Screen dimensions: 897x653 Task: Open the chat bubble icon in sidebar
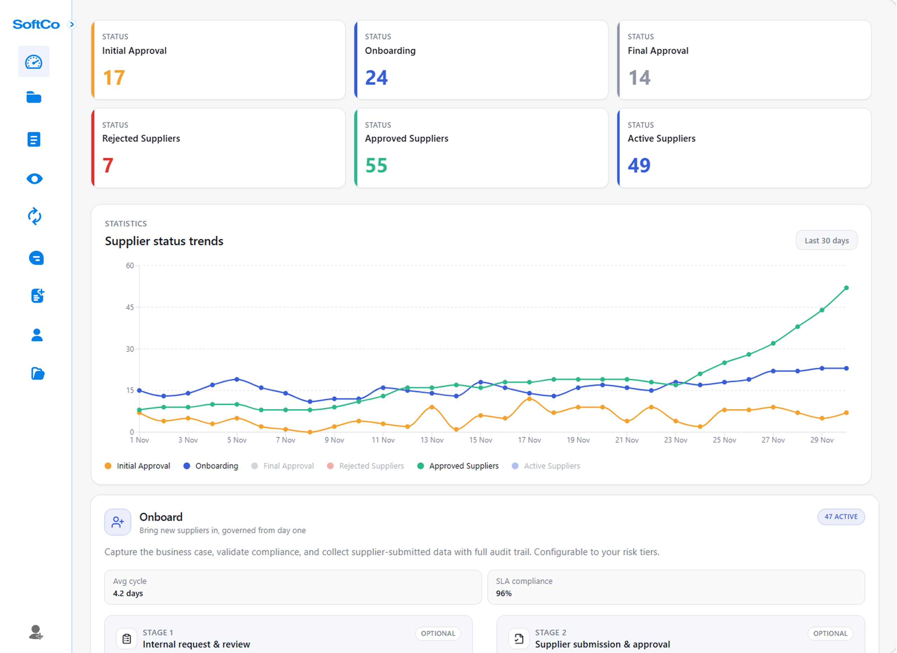(36, 258)
